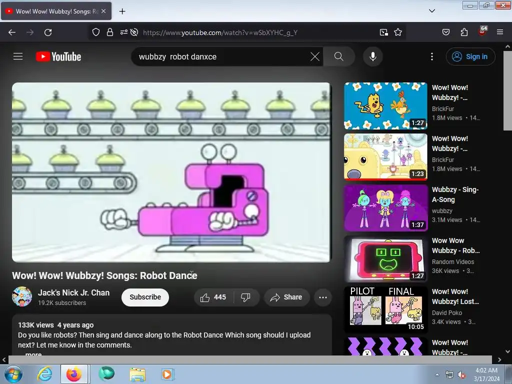Click the vertical page scrollbar thumb
The height and width of the screenshot is (384, 512).
point(508,91)
